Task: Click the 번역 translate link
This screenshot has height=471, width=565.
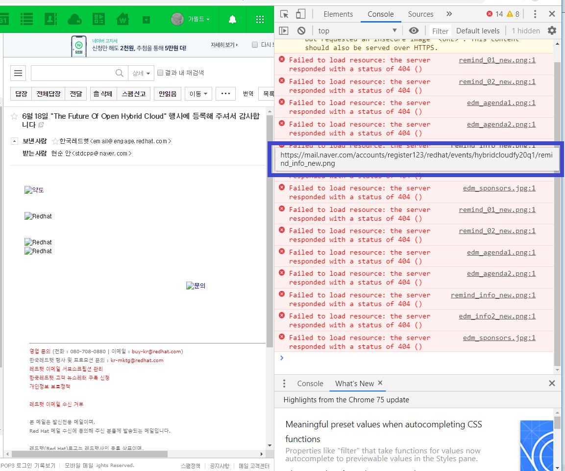Action: coord(248,94)
